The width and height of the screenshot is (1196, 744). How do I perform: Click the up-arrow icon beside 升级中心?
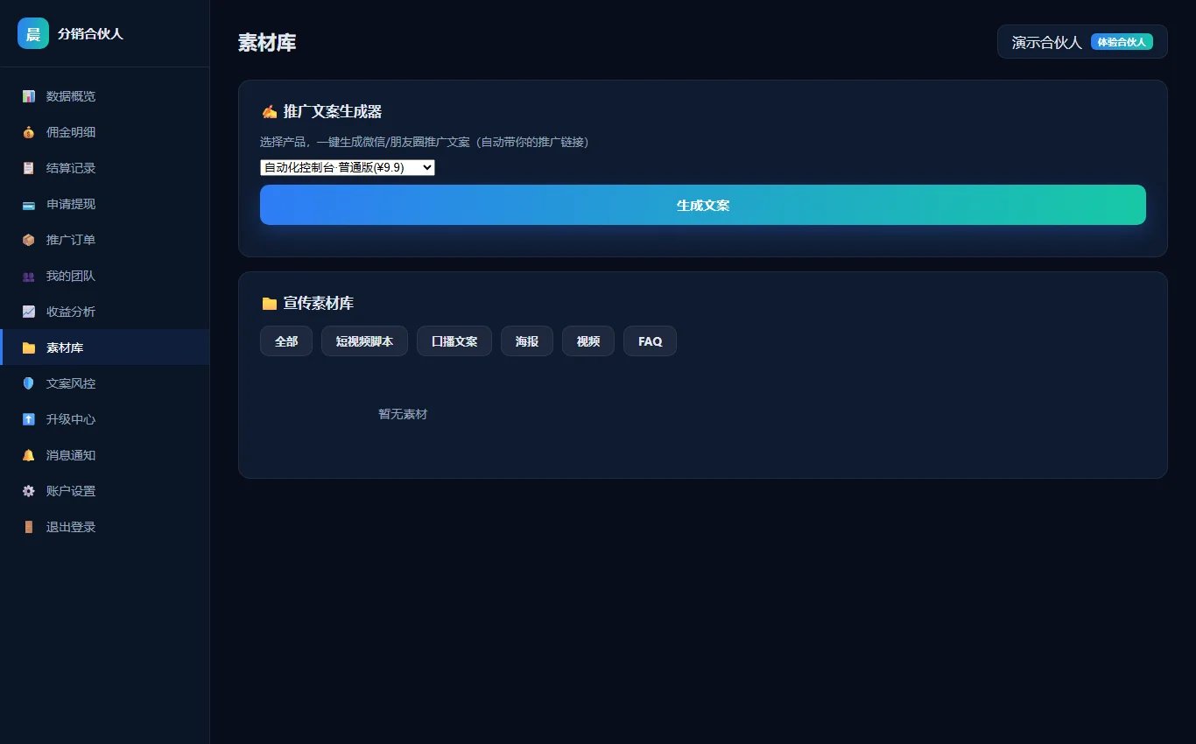[x=29, y=419]
